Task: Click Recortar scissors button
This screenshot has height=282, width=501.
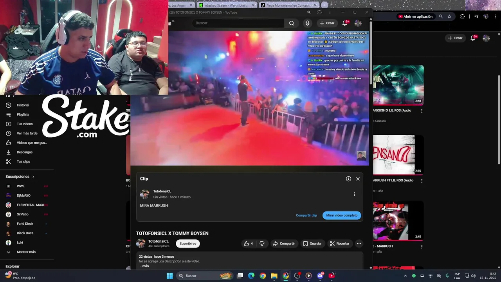Action: coord(339,244)
